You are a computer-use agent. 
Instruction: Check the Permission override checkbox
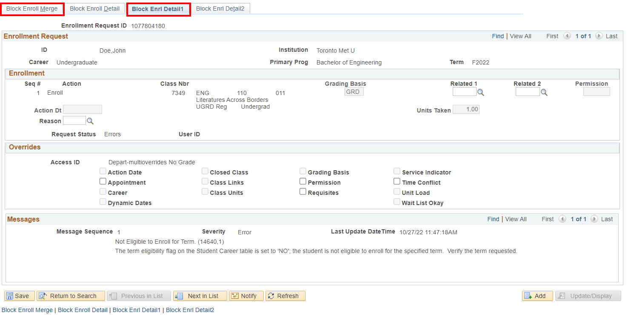(x=303, y=182)
